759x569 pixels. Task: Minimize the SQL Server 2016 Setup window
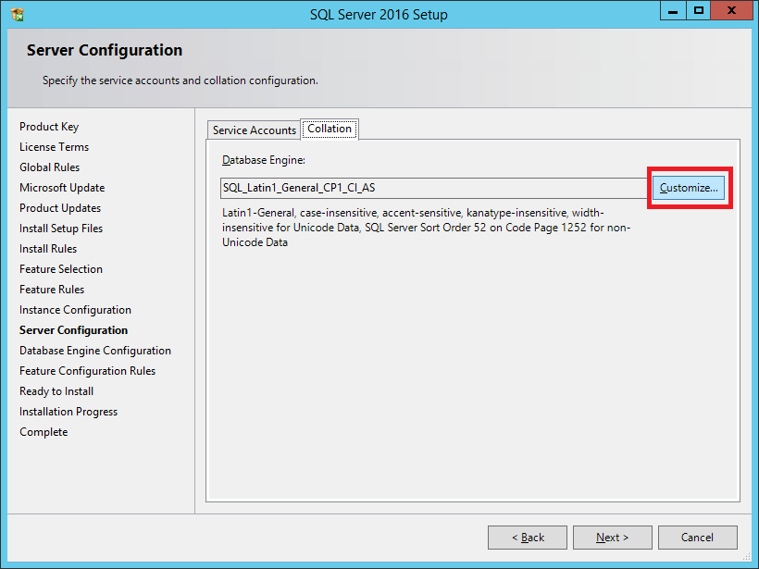[674, 10]
